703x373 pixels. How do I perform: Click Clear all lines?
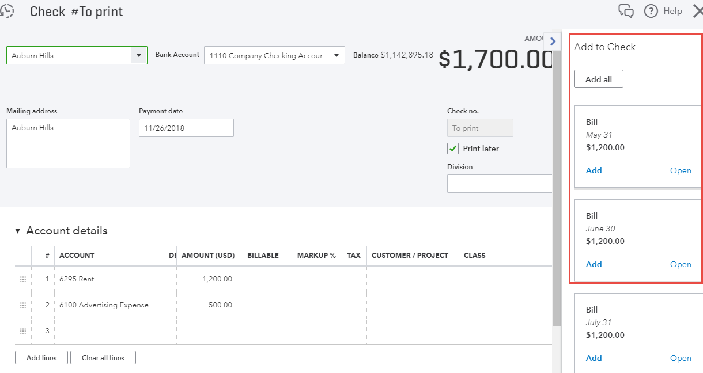[x=103, y=357]
